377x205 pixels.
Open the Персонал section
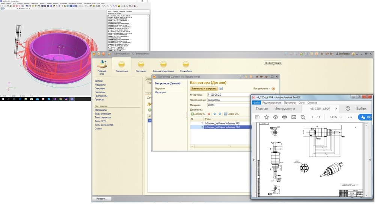pyautogui.click(x=141, y=67)
